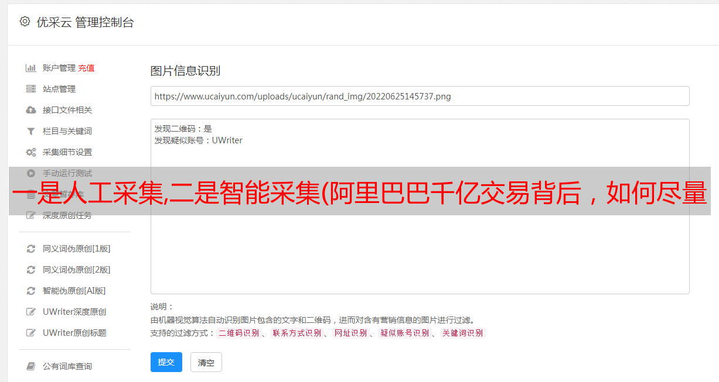
Task: Click the bar chart icon for 账户管理
Action: tap(31, 68)
